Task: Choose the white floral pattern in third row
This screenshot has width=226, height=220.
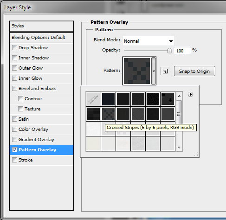Action: [93, 129]
